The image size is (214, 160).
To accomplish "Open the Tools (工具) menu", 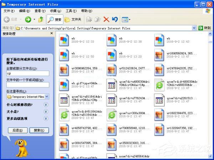I will point(71,11).
